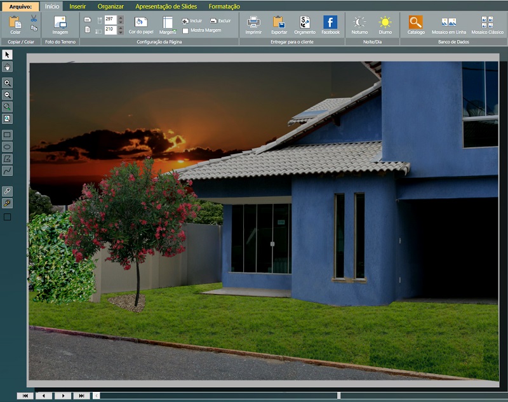Viewport: 508px width, 402px height.
Task: Click the Incluir page button
Action: pyautogui.click(x=192, y=21)
